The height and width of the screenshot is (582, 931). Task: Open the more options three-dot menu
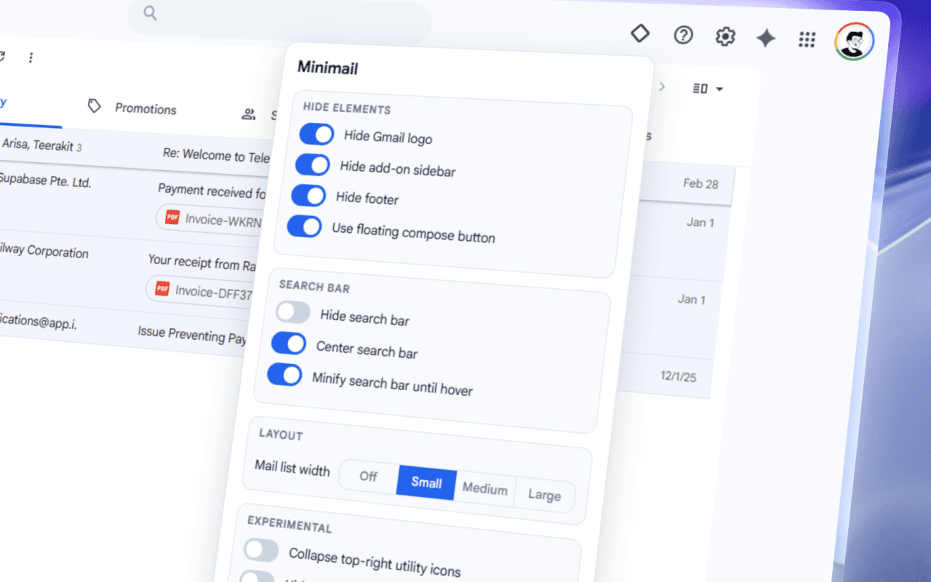point(31,57)
